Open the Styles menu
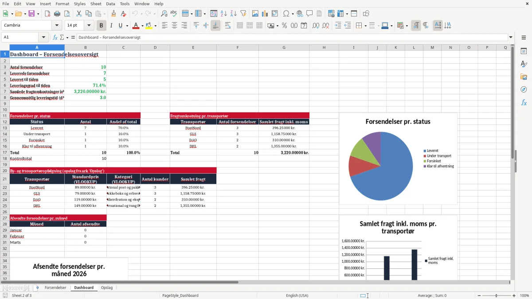This screenshot has height=299, width=532. coord(80,4)
